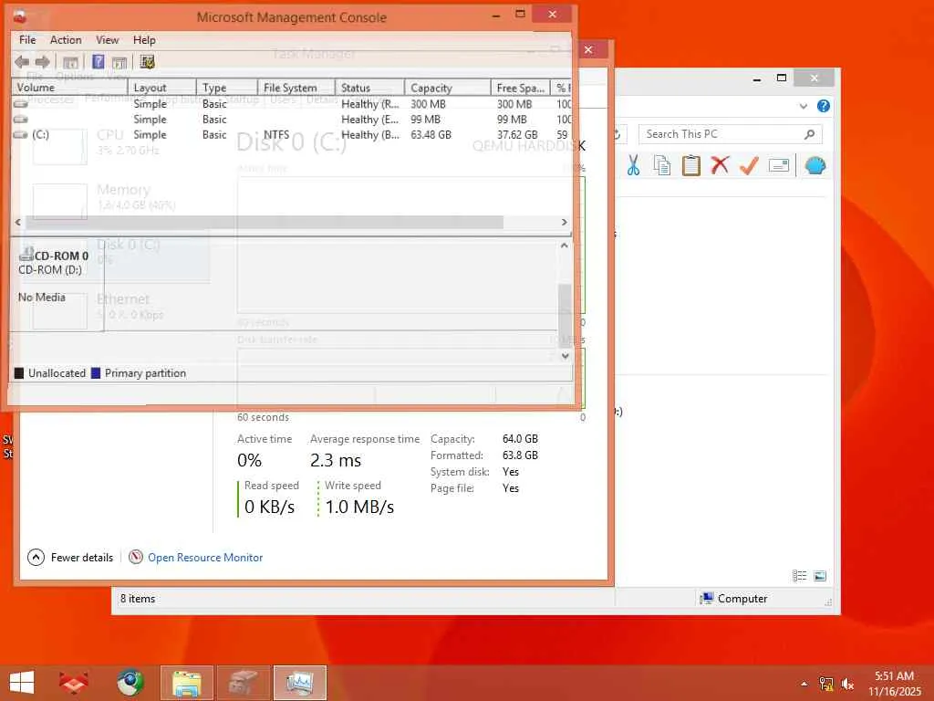
Task: Click the red X Delete icon in Explorer
Action: click(720, 164)
